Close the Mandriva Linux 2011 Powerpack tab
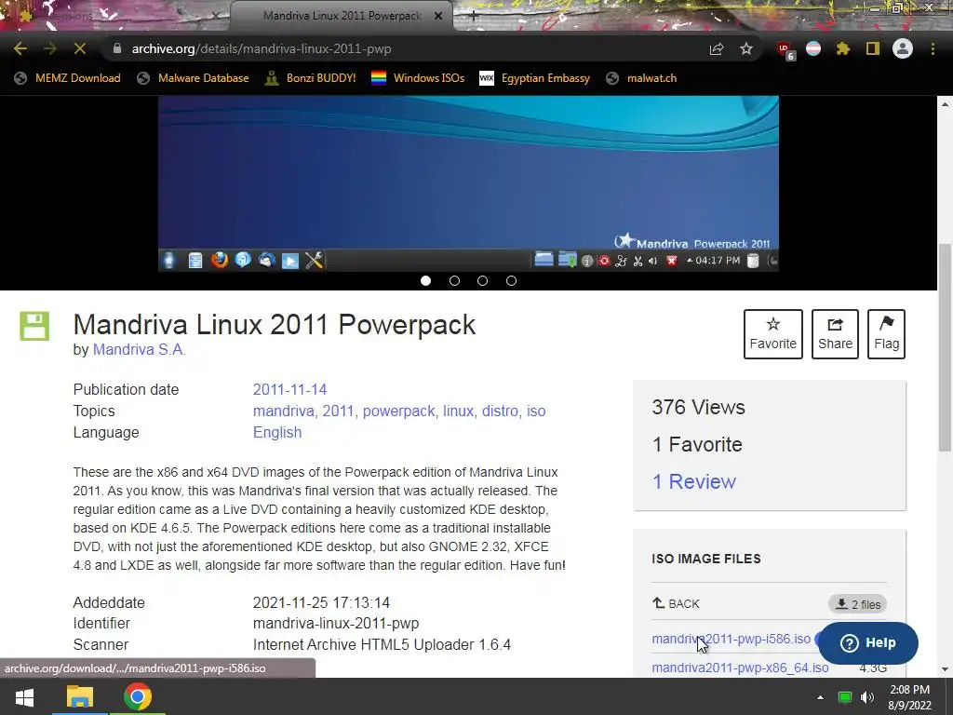The height and width of the screenshot is (715, 953). tap(438, 16)
